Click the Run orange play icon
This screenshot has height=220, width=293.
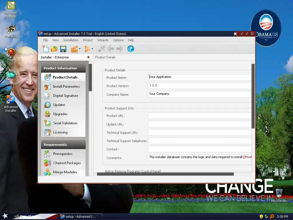87,49
